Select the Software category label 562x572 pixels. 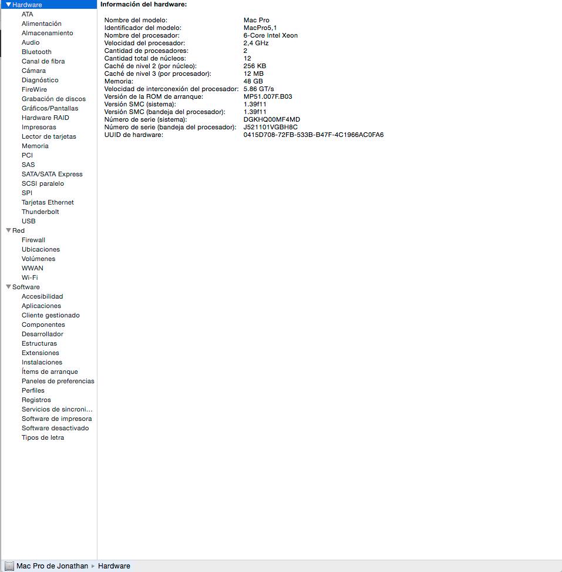coord(26,287)
